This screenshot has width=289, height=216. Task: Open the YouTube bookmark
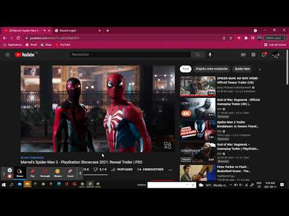coord(63,45)
